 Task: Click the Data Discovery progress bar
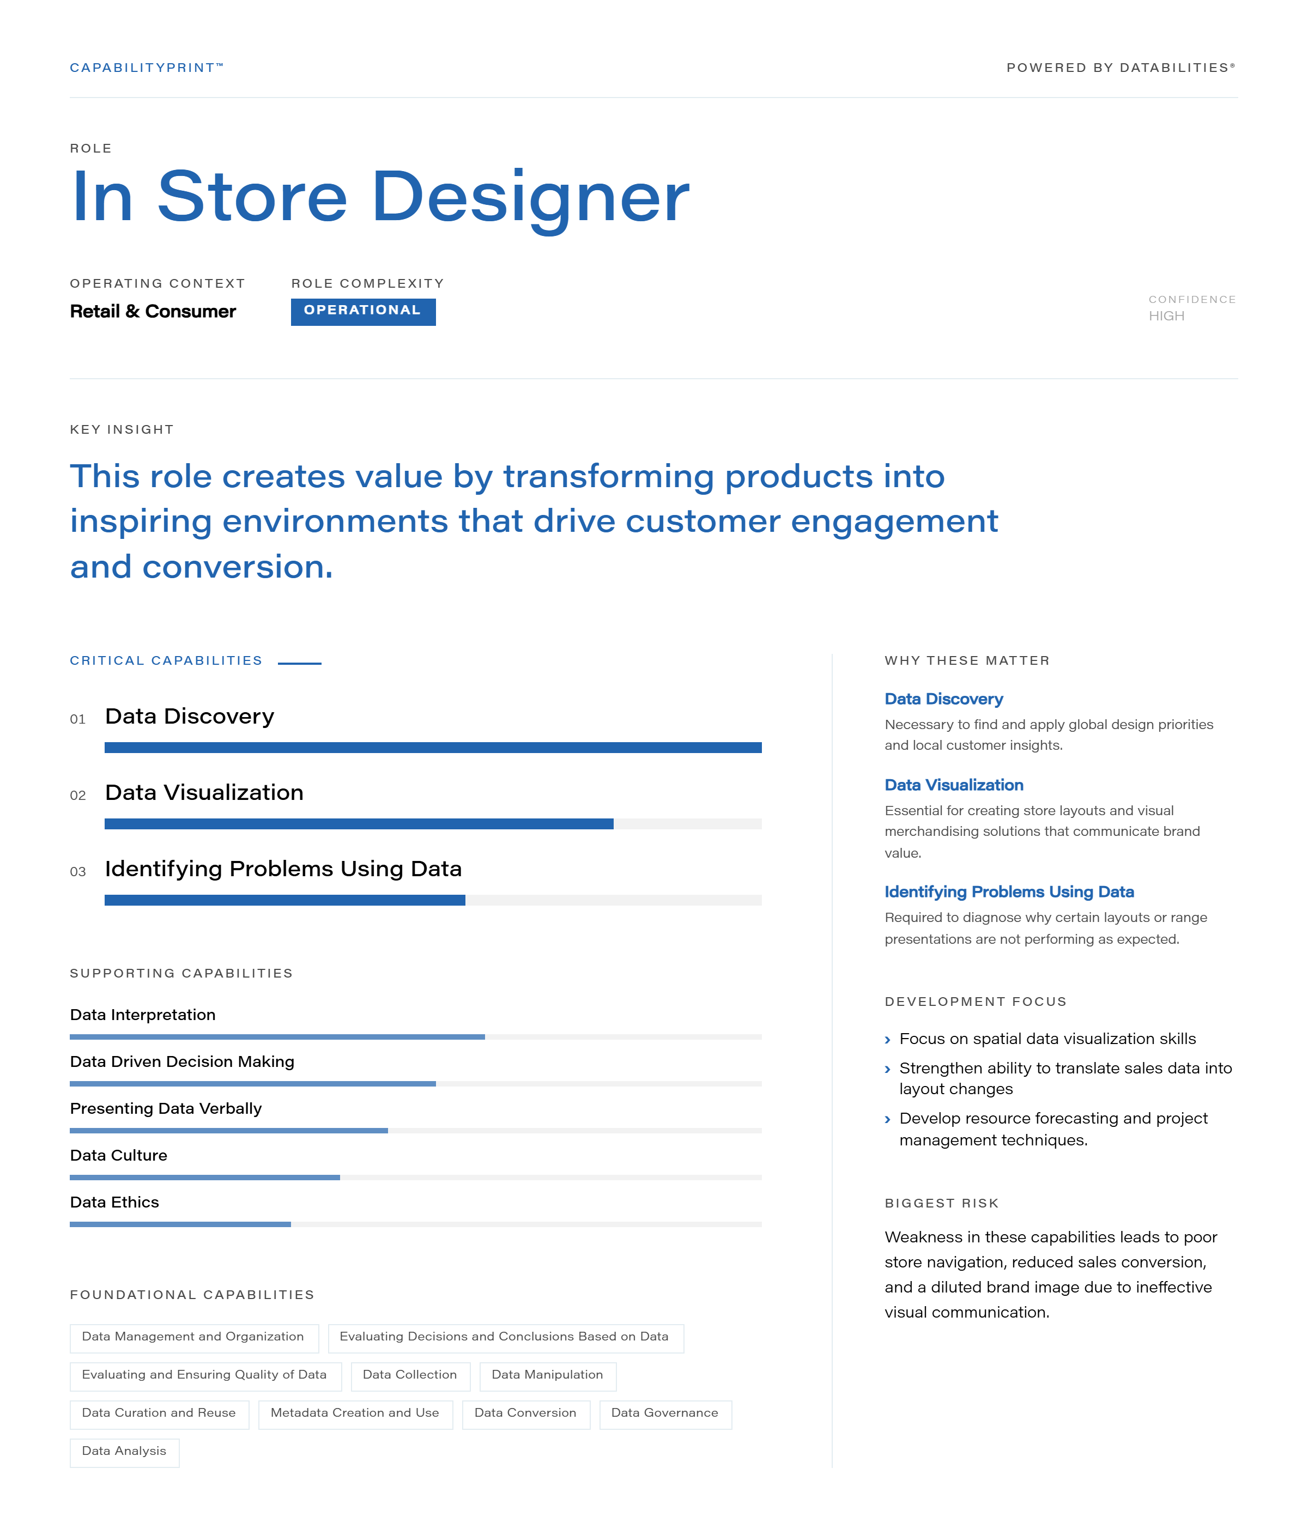[433, 748]
